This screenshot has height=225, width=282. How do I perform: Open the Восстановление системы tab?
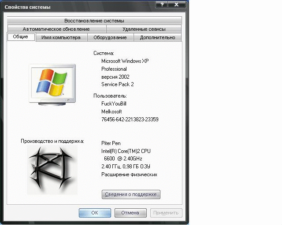click(x=94, y=21)
